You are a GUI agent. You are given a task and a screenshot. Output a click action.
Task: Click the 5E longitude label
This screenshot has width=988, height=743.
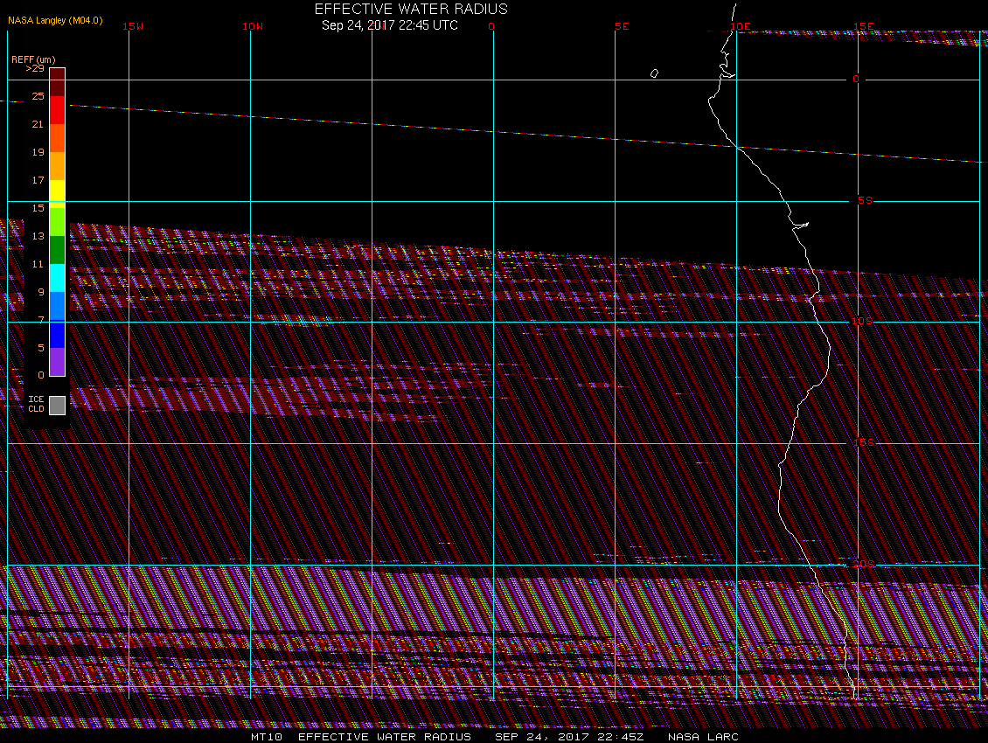[622, 26]
